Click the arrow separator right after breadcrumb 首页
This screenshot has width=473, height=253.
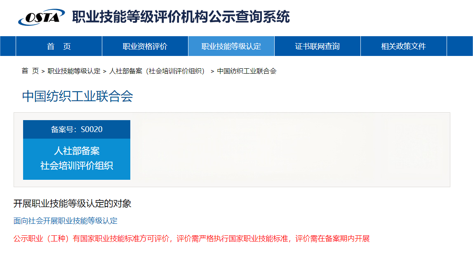click(43, 72)
